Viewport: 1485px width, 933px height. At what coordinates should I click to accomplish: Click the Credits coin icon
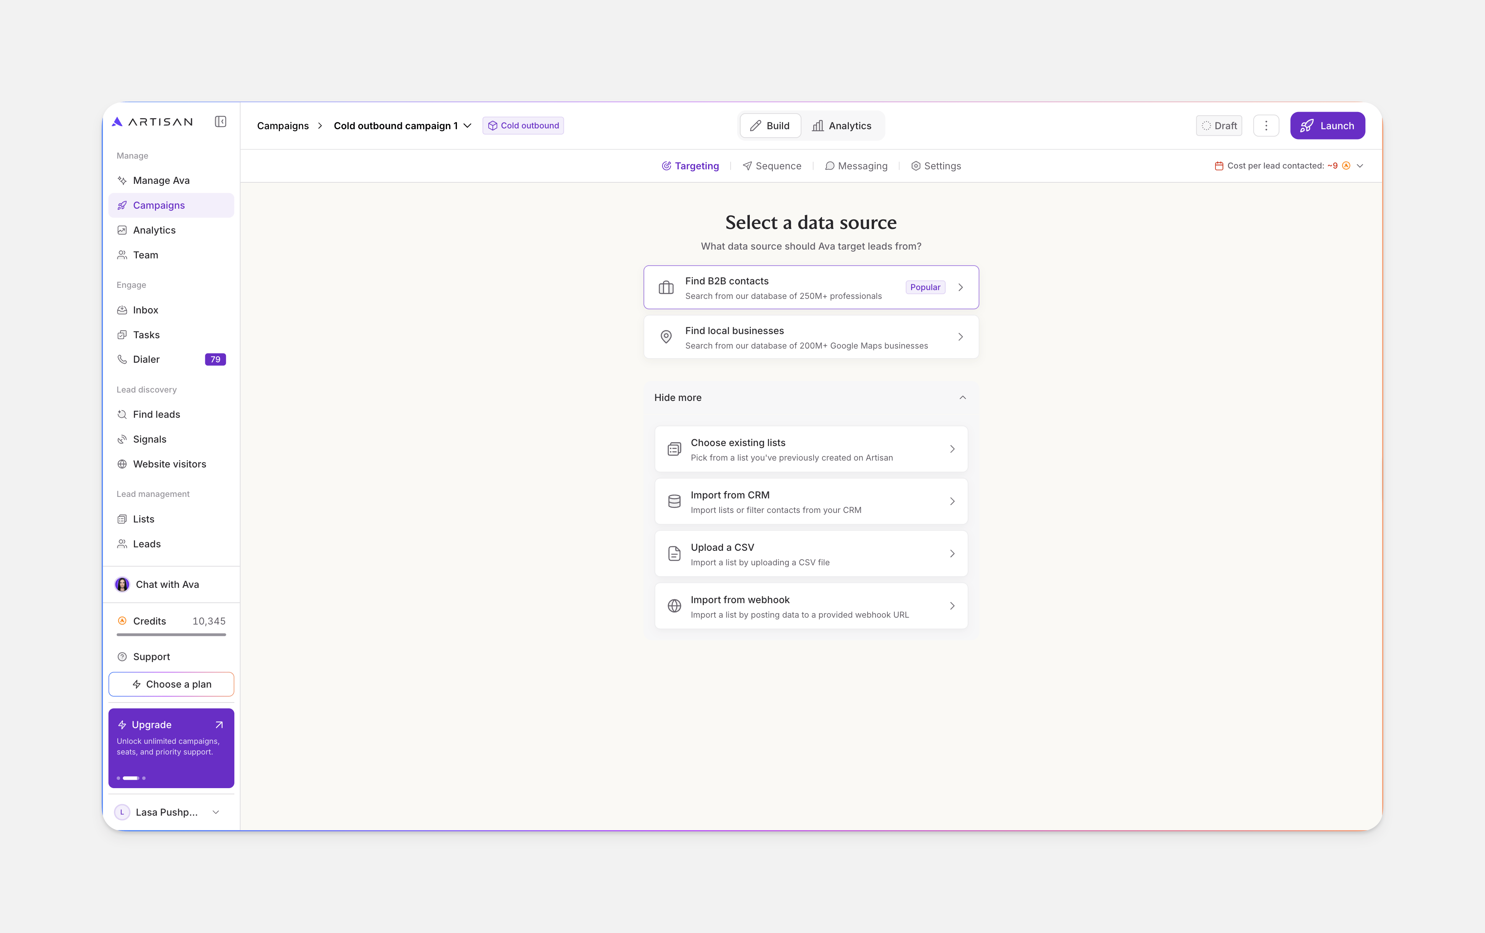(x=122, y=621)
